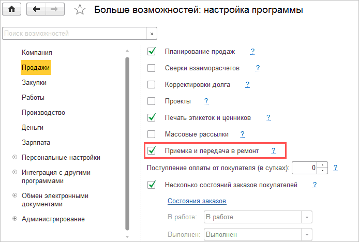Open the Производство section in sidebar
This screenshot has width=359, height=242.
[x=43, y=112]
